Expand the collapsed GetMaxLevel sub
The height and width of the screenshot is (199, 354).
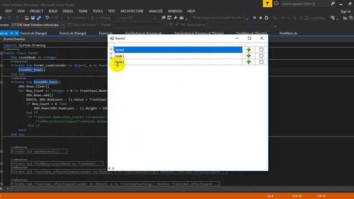coord(2,151)
